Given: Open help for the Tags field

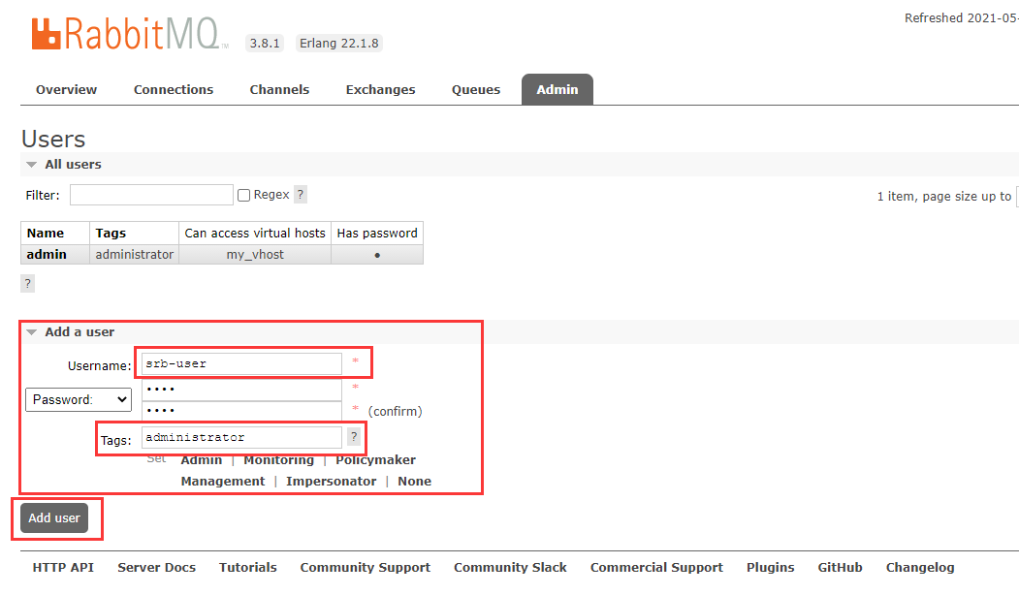Looking at the screenshot, I should [x=354, y=436].
